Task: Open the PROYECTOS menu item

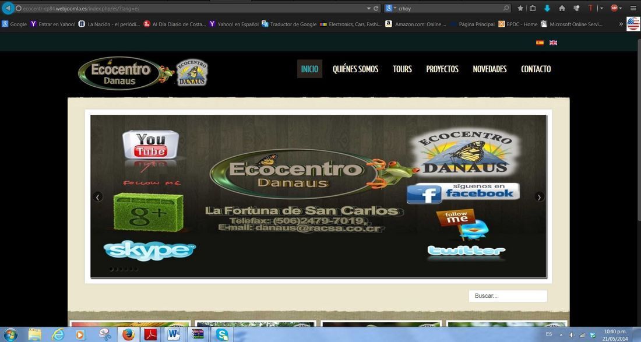Action: pos(442,69)
